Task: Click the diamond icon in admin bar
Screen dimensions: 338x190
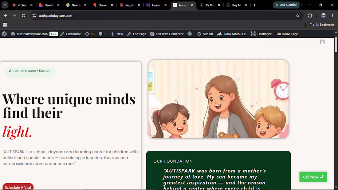Action: (190, 34)
